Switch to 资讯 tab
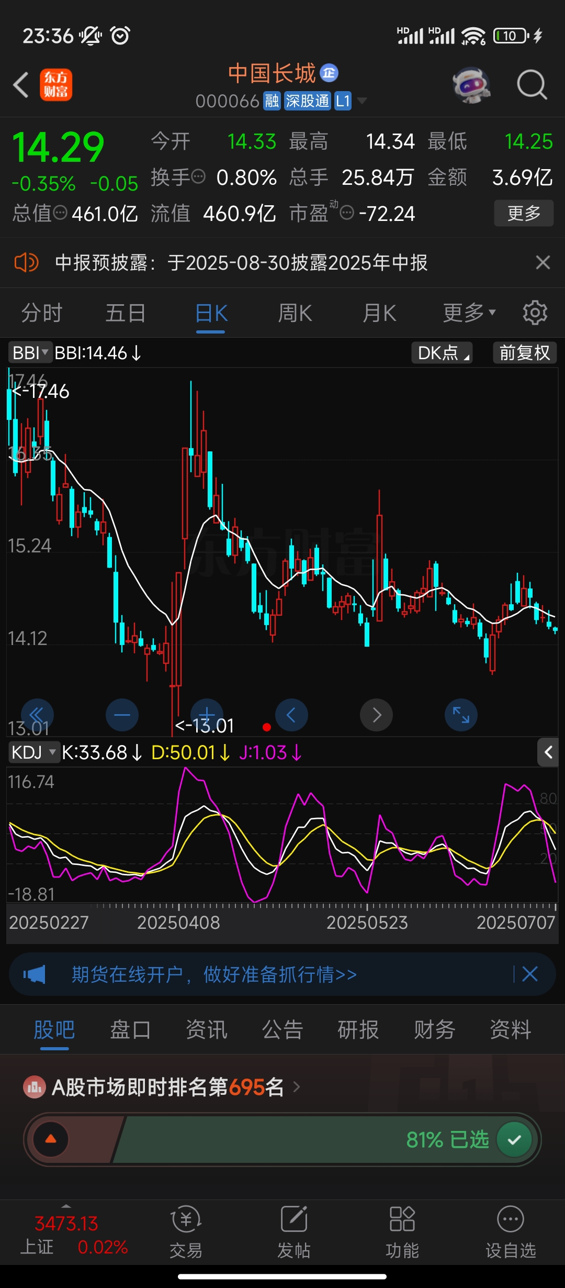Image resolution: width=565 pixels, height=1288 pixels. 207,1030
